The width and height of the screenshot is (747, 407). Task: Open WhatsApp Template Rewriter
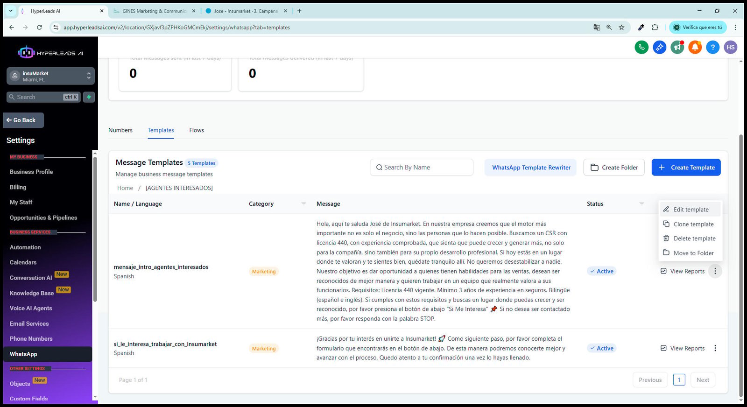click(x=531, y=168)
